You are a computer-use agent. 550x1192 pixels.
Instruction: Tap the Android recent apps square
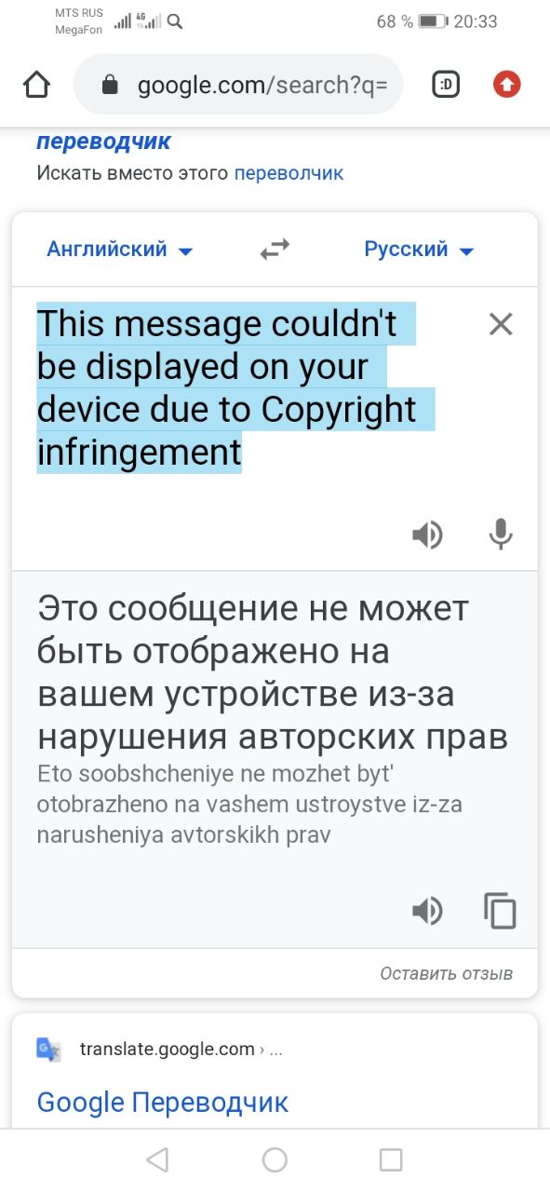coord(391,1159)
